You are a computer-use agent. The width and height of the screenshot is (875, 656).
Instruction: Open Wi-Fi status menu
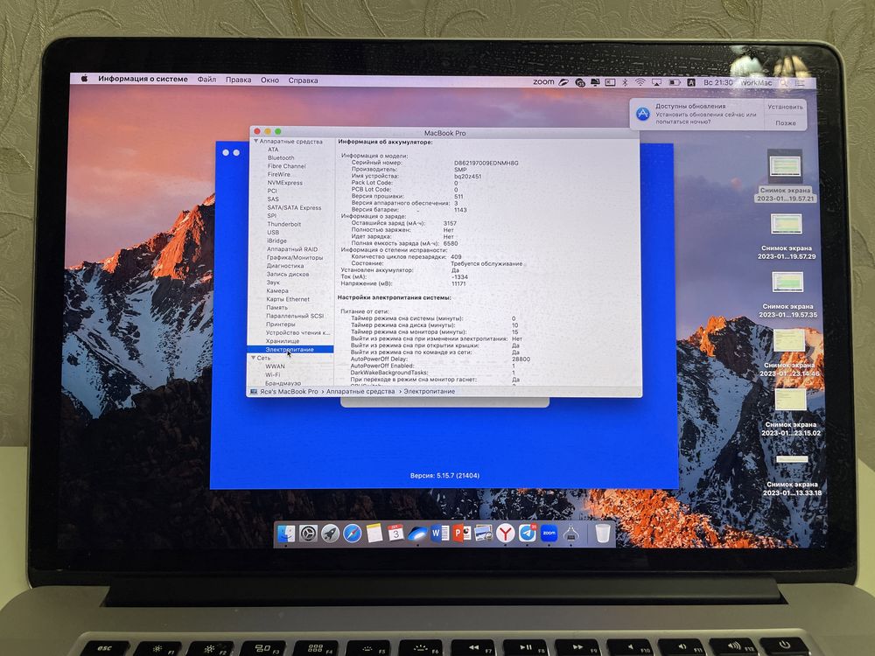click(x=640, y=82)
